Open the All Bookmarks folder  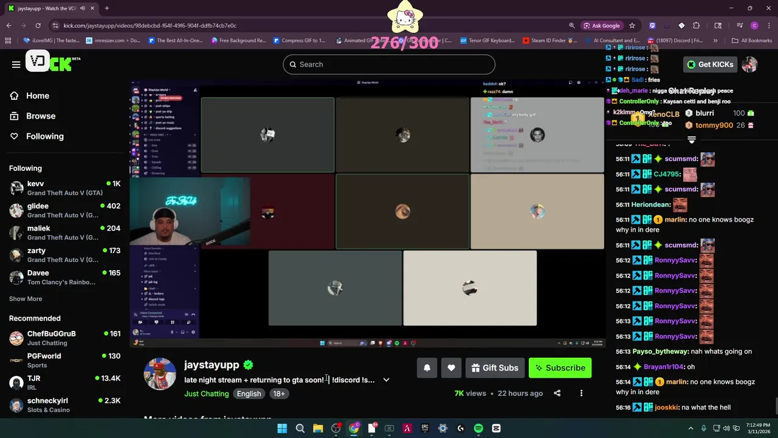click(x=752, y=41)
